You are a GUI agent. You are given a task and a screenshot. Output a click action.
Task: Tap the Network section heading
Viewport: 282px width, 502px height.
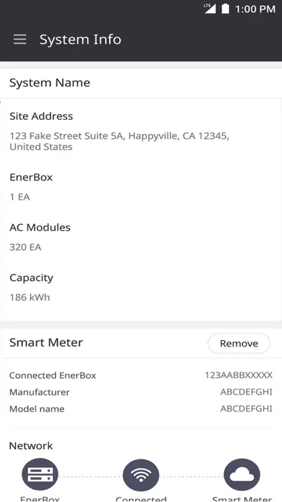(x=31, y=446)
